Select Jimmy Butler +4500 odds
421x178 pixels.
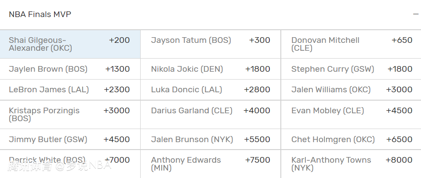coord(70,140)
